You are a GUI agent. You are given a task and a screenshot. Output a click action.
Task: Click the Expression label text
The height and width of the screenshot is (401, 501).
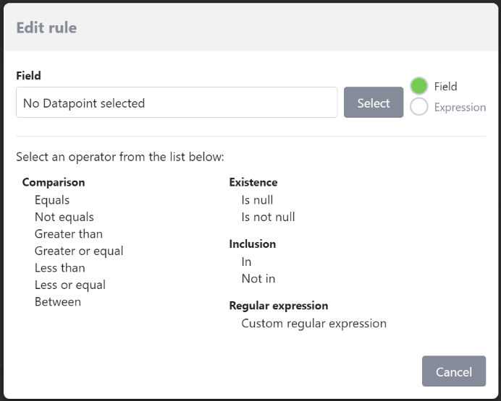[x=460, y=108]
